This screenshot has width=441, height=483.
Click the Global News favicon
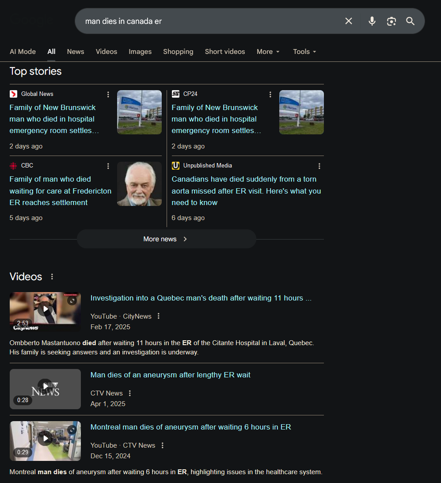(x=13, y=94)
